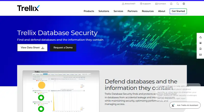
Task: Click Request a Demo button
Action: (63, 48)
